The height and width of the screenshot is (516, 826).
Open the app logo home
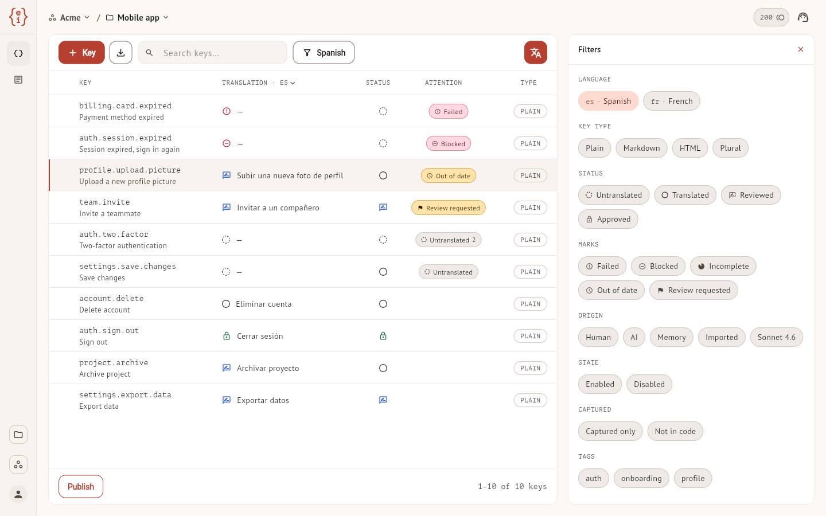coord(18,17)
